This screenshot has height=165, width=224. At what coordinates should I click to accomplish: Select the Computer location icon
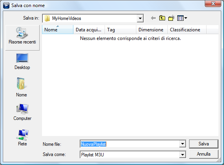point(22,112)
